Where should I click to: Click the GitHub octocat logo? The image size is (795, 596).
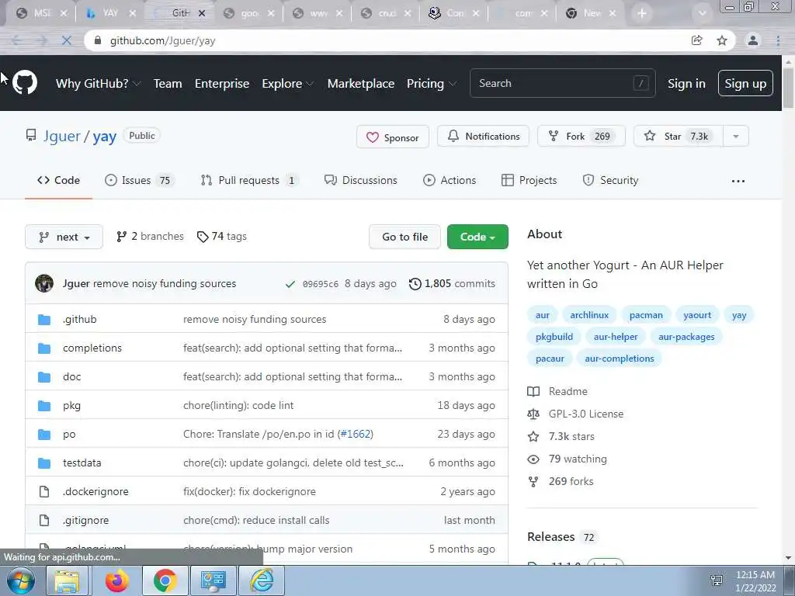tap(24, 83)
